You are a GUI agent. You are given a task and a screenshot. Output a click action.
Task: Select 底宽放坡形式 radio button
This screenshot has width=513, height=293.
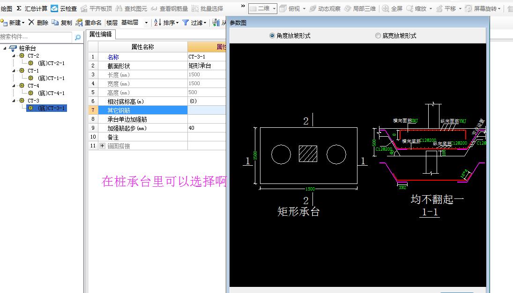[x=378, y=36]
